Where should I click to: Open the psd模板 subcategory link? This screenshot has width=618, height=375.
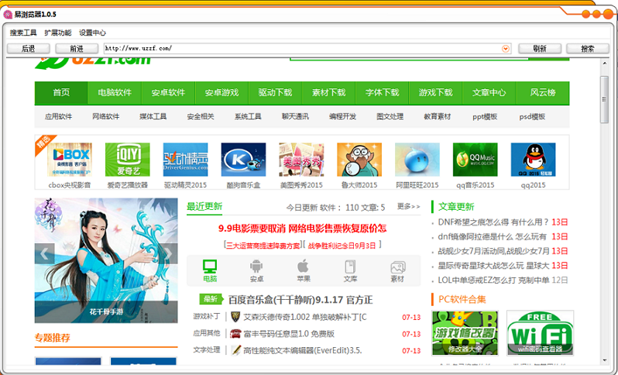(x=532, y=117)
